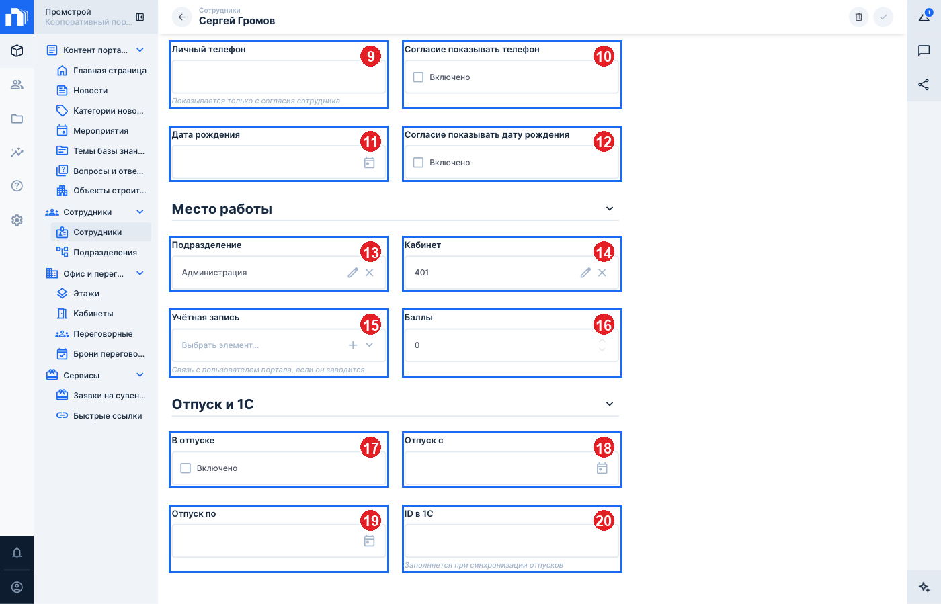Open the user profile icon at bottom left
This screenshot has width=941, height=604.
[x=17, y=587]
